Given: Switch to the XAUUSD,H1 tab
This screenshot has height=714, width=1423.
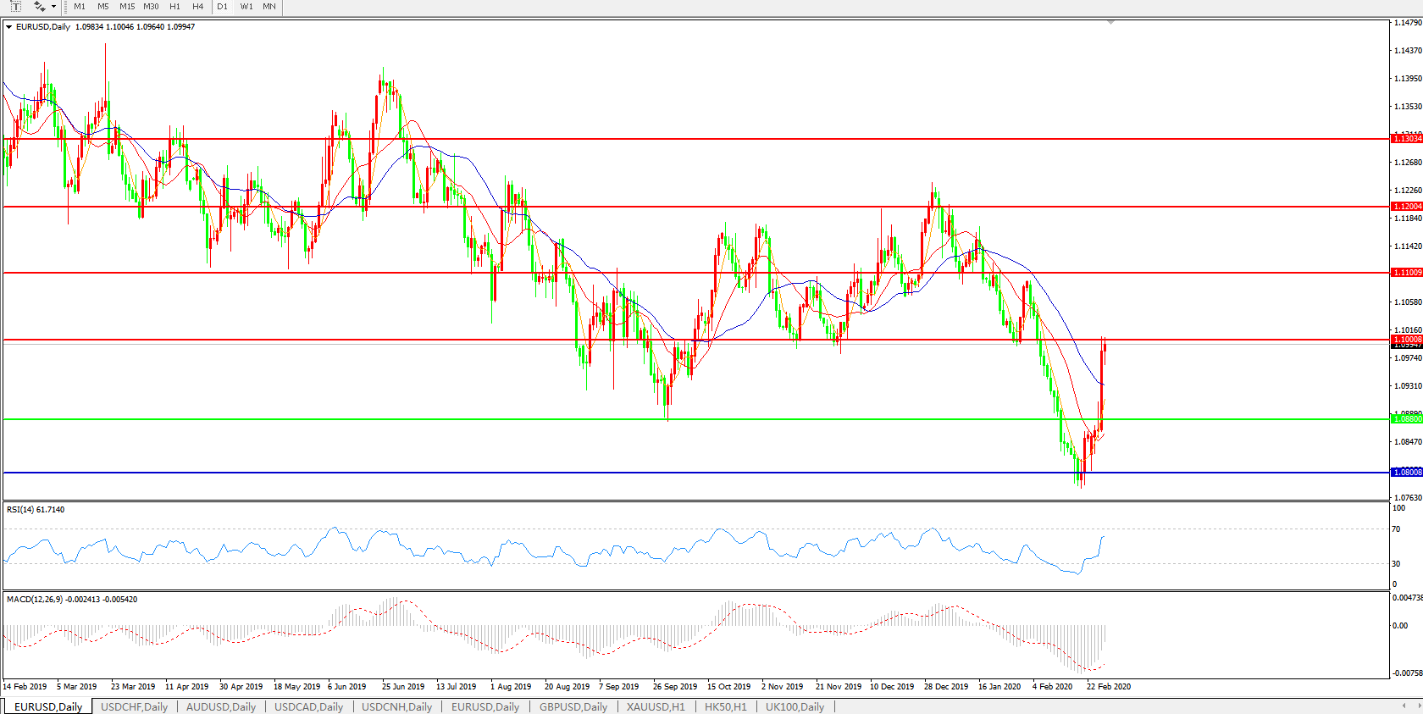Looking at the screenshot, I should coord(656,707).
